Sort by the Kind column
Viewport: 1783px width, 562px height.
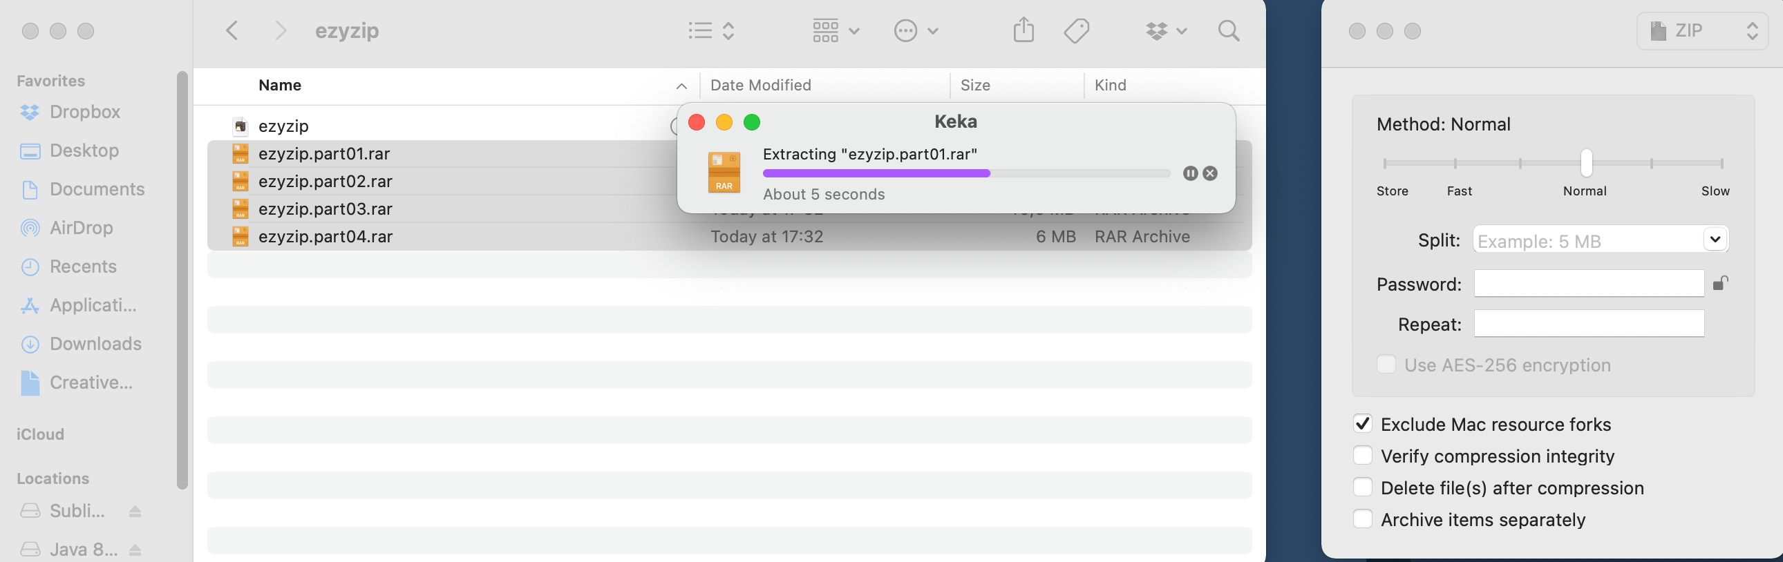tap(1109, 85)
